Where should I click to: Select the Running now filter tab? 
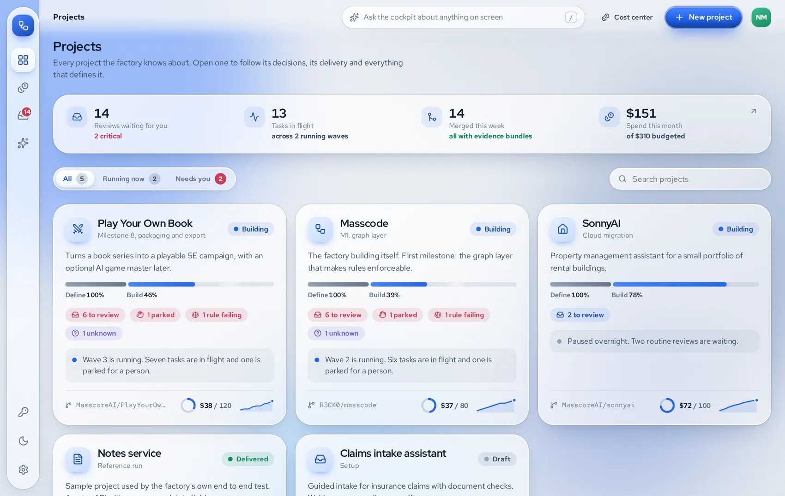[x=131, y=179]
